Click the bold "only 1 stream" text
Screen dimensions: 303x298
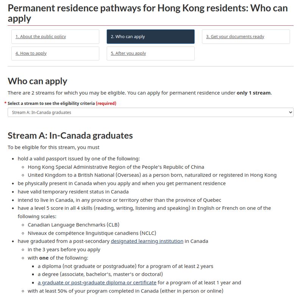(x=254, y=93)
